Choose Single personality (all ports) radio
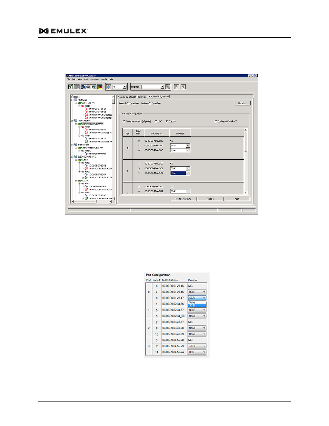This screenshot has height=426, width=329. pos(124,121)
